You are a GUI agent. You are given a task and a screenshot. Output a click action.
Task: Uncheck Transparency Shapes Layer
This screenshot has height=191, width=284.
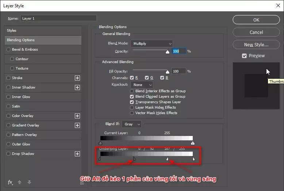point(132,102)
